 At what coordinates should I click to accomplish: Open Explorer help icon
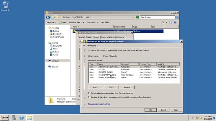tap(175, 23)
